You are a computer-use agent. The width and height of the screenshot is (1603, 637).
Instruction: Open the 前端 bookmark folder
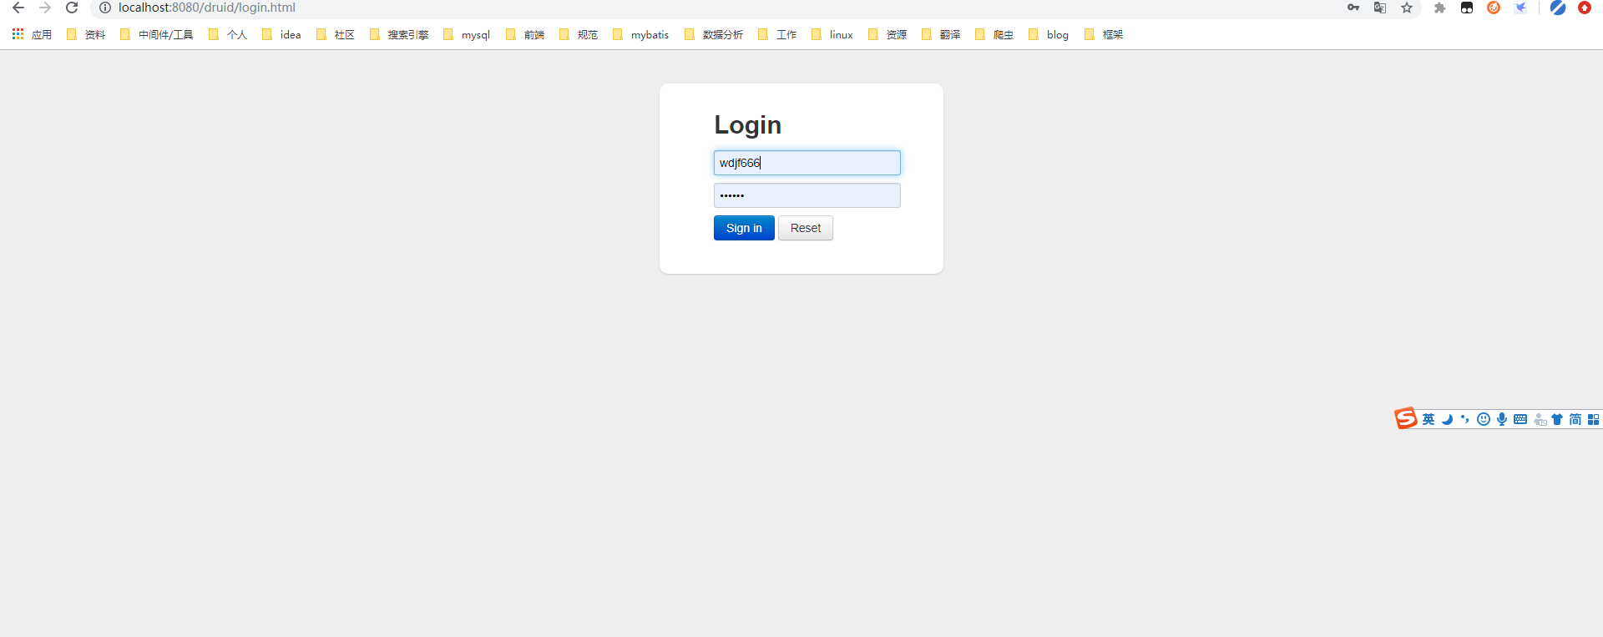pos(525,34)
